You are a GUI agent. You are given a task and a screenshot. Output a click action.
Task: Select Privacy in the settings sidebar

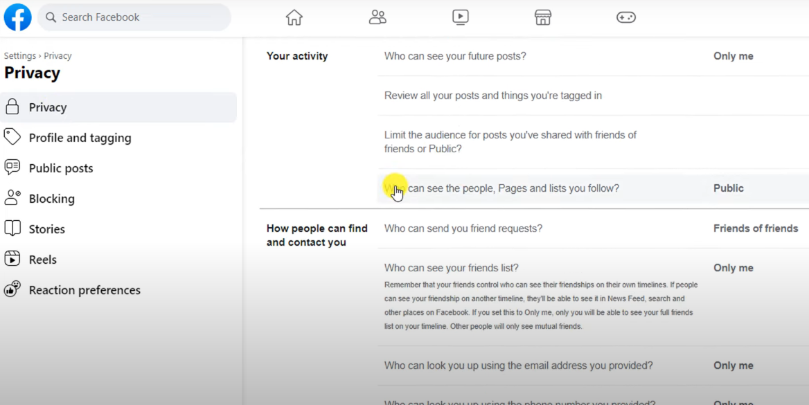tap(48, 107)
